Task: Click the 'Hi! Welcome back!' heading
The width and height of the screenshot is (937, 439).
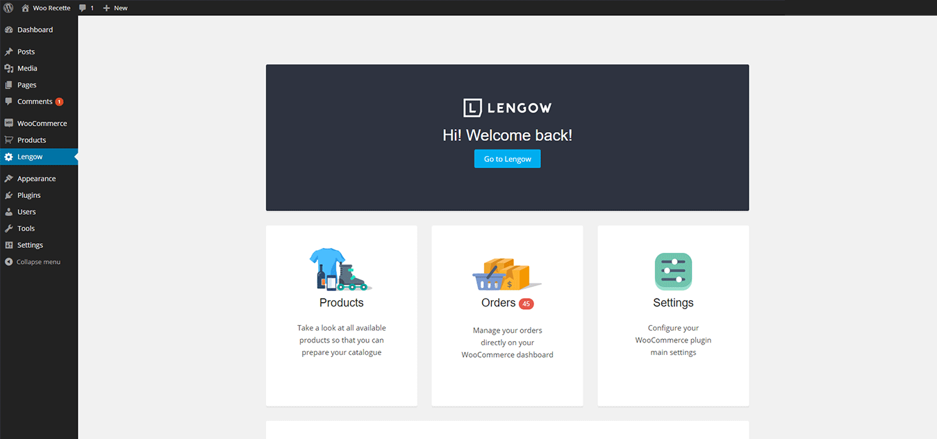Action: pos(507,135)
